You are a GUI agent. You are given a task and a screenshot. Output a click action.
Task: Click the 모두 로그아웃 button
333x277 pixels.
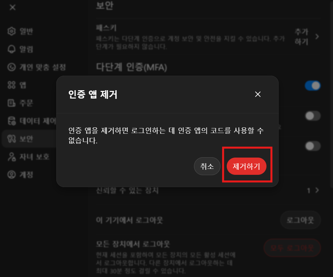coord(292,248)
